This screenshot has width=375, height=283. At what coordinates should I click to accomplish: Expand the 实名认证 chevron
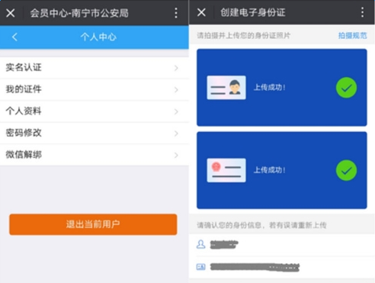[x=176, y=68]
